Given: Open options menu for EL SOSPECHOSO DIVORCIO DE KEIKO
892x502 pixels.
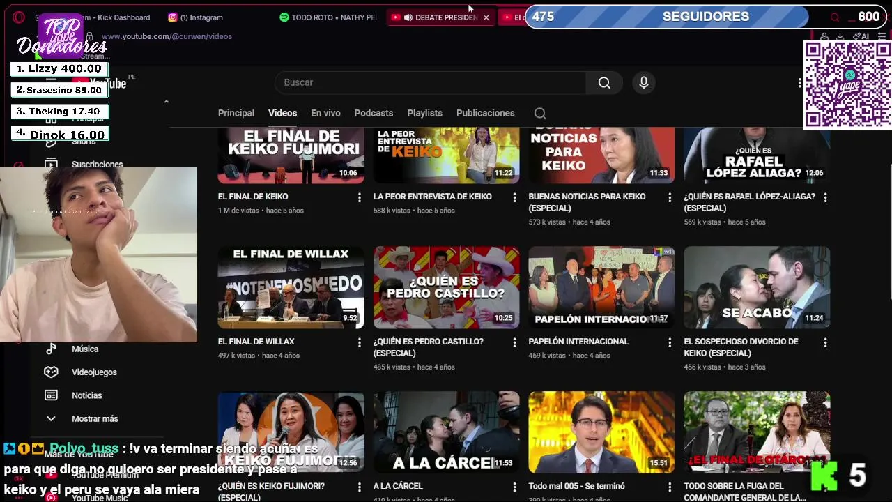Looking at the screenshot, I should [825, 342].
